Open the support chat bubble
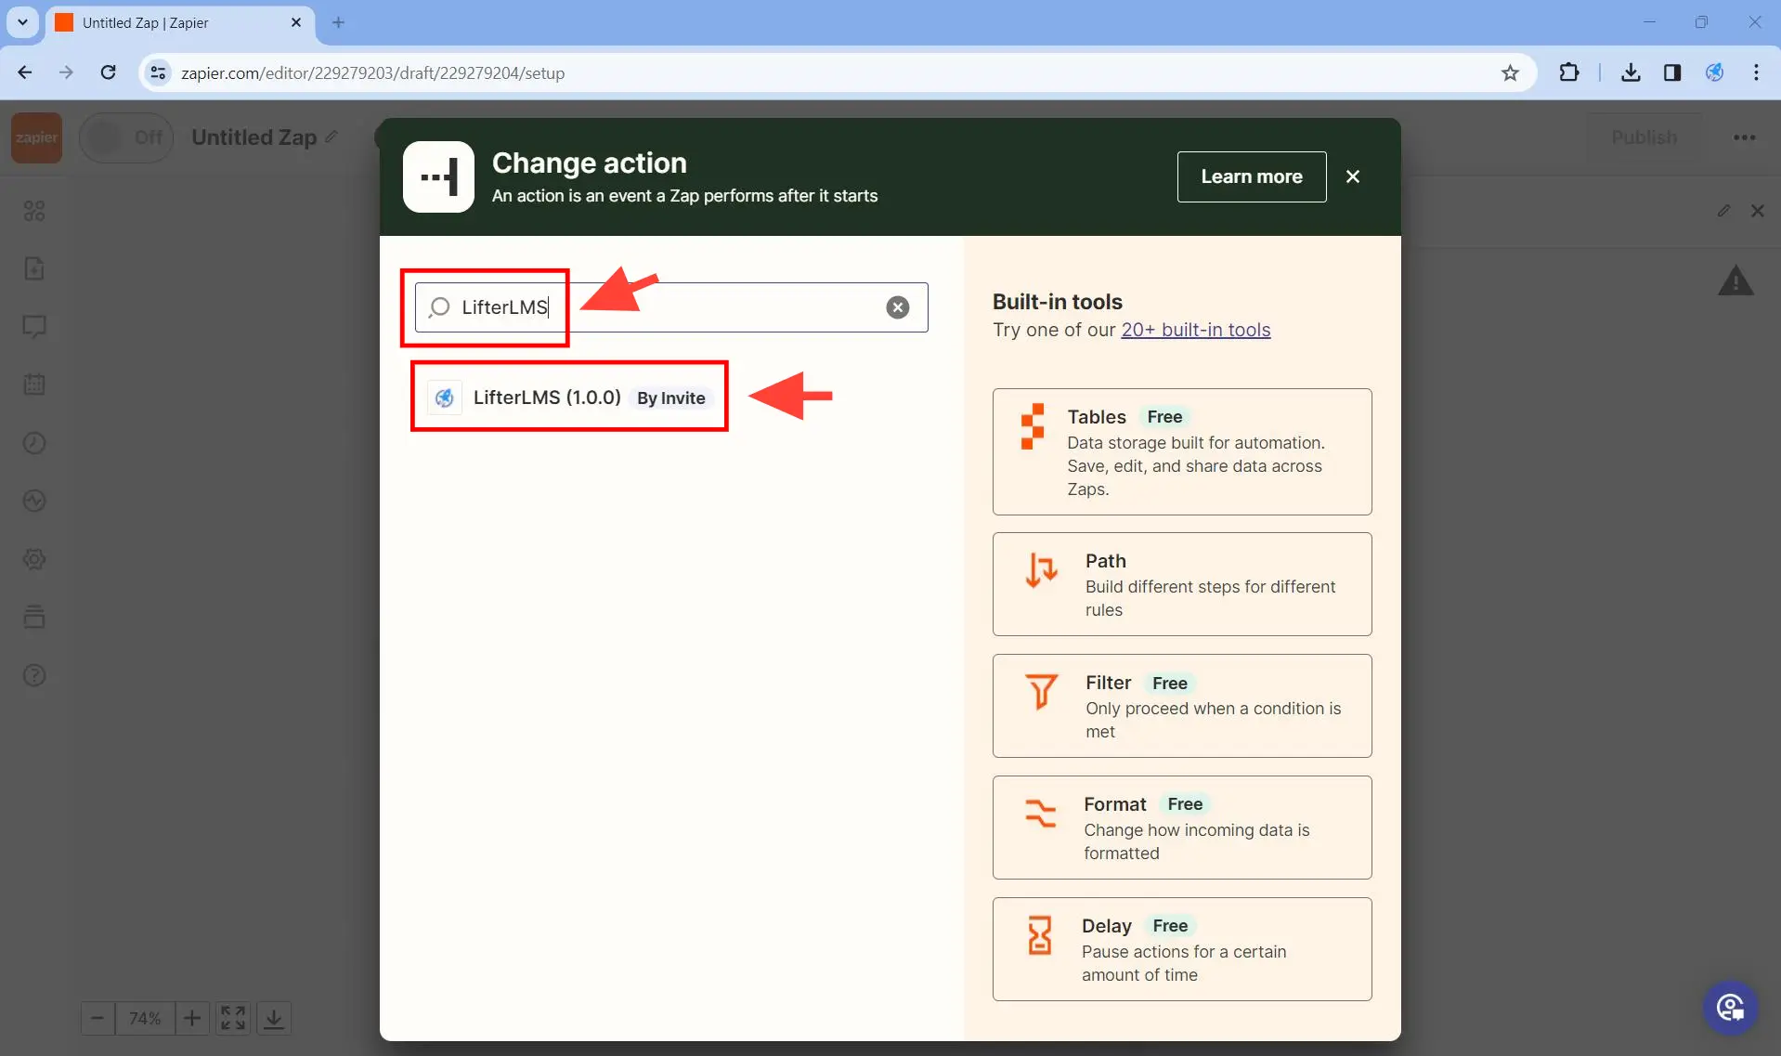The height and width of the screenshot is (1056, 1781). point(1730,1007)
